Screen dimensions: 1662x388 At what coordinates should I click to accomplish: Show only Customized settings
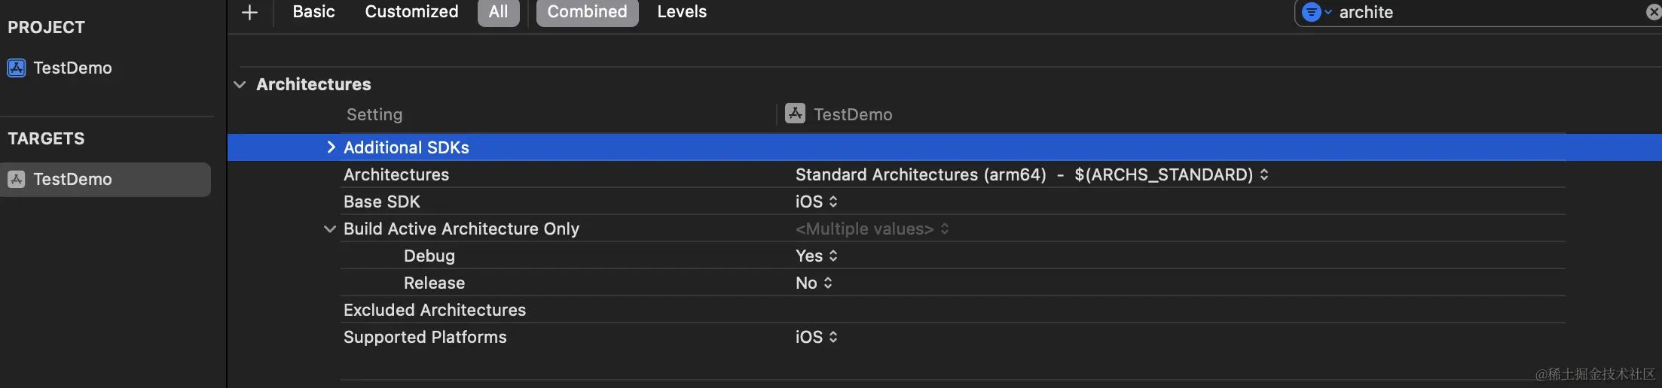pyautogui.click(x=411, y=12)
